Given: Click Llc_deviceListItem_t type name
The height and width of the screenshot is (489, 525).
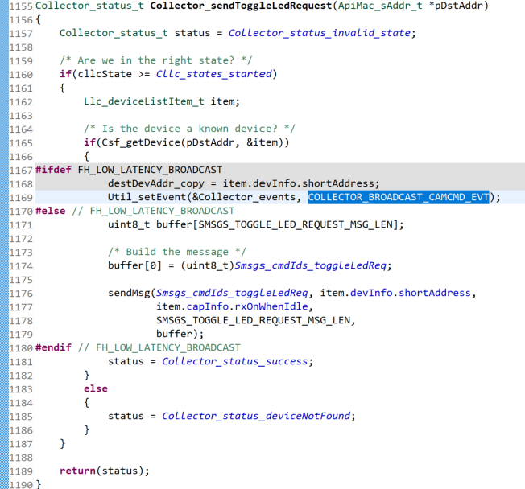Looking at the screenshot, I should [144, 101].
